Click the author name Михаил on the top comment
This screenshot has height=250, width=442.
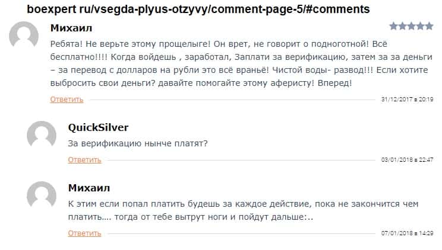click(x=71, y=28)
